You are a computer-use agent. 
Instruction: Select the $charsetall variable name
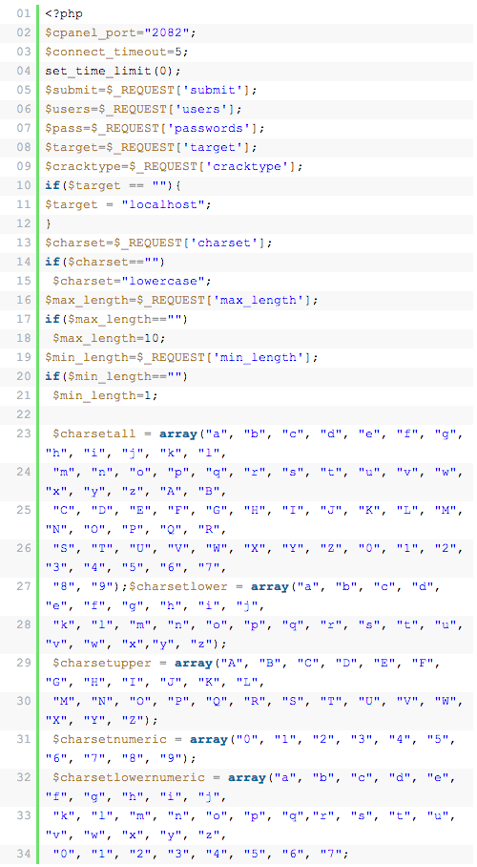94,434
